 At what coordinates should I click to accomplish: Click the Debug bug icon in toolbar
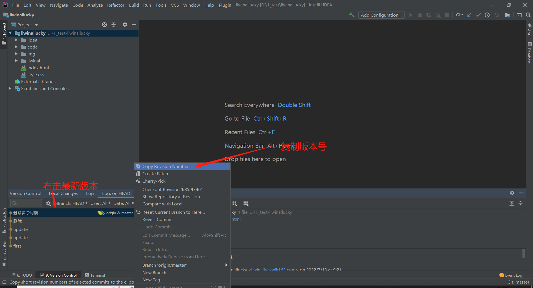click(420, 15)
